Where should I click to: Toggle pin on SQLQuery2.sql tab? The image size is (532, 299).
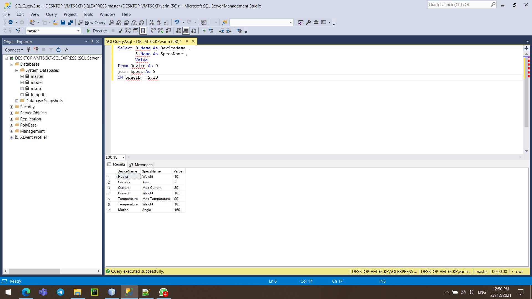[187, 41]
